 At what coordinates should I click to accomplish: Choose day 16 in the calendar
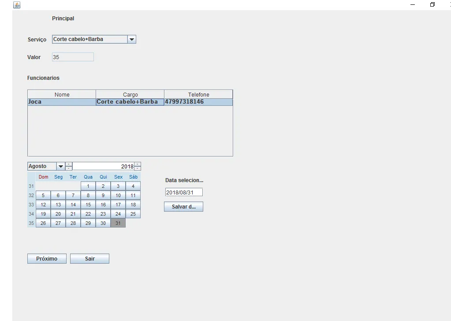[103, 205]
